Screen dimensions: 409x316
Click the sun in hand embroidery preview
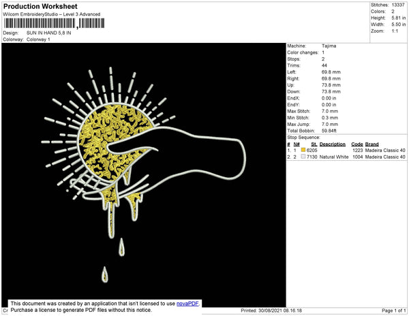pos(143,175)
